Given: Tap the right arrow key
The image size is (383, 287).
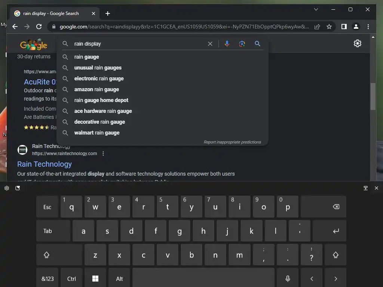Looking at the screenshot, I should [x=335, y=278].
